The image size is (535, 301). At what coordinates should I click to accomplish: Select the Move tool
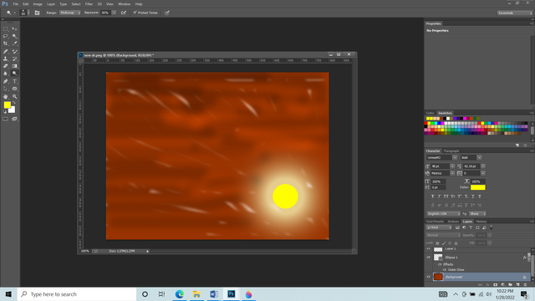click(15, 29)
